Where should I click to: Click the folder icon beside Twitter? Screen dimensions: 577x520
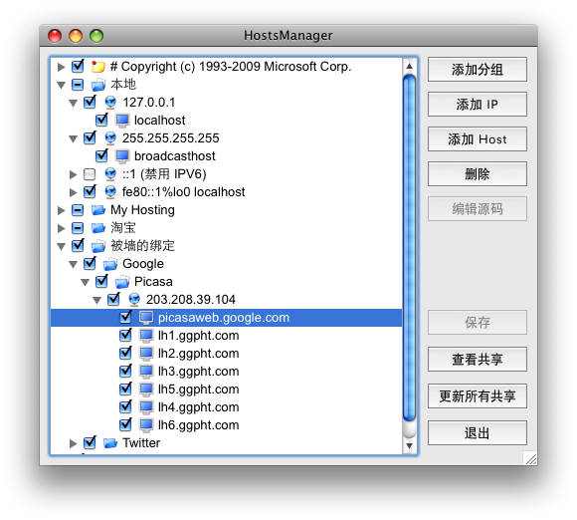[x=110, y=443]
